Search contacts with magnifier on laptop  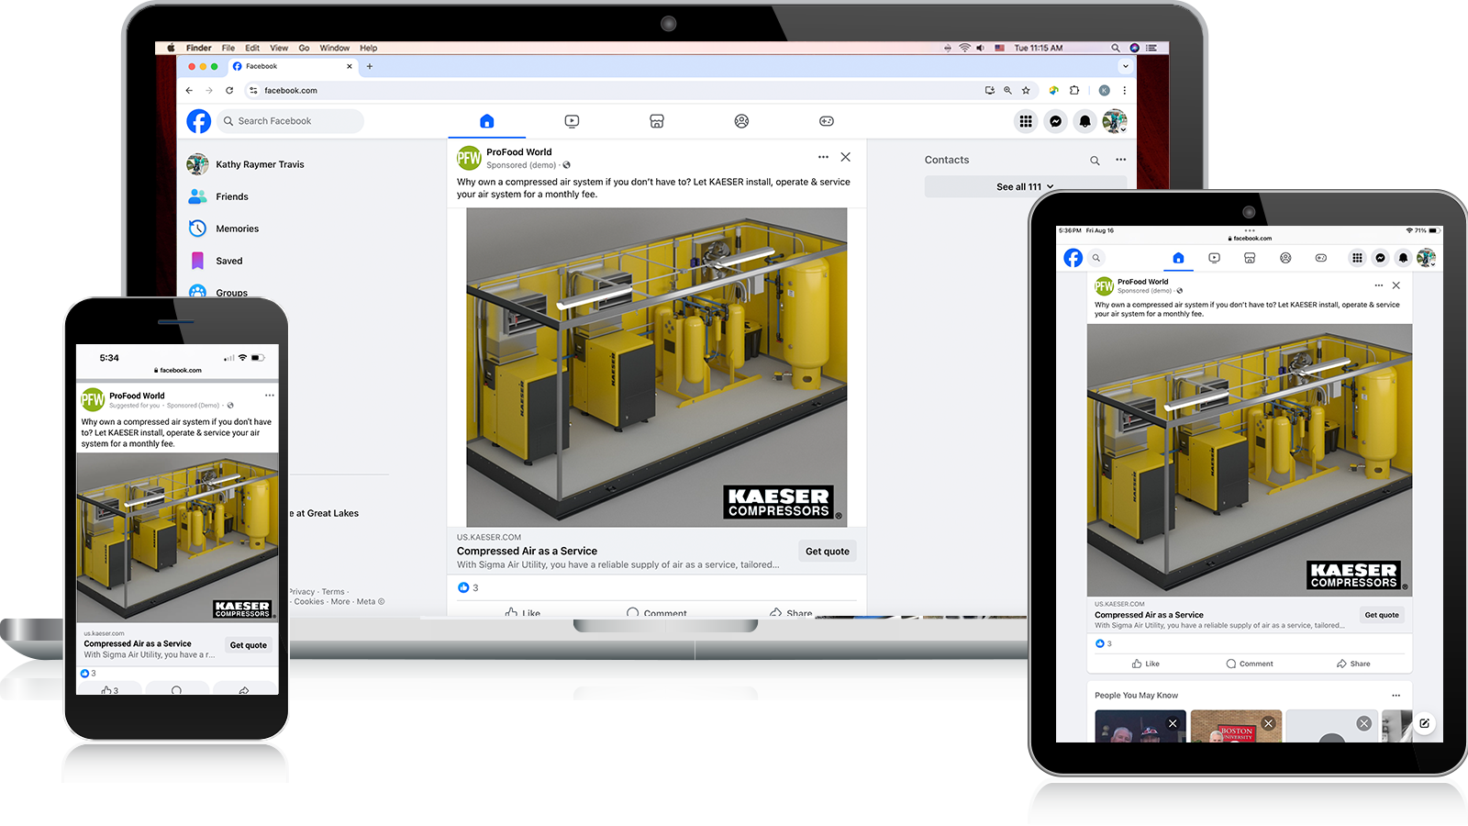coord(1095,160)
